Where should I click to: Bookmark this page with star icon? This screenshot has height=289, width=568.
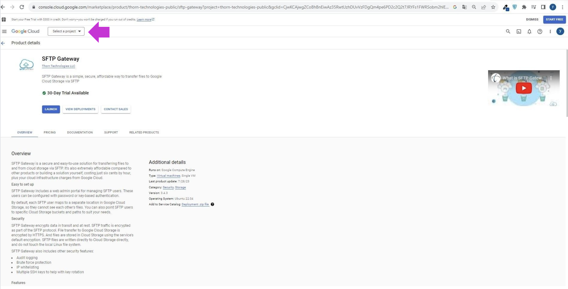(493, 7)
